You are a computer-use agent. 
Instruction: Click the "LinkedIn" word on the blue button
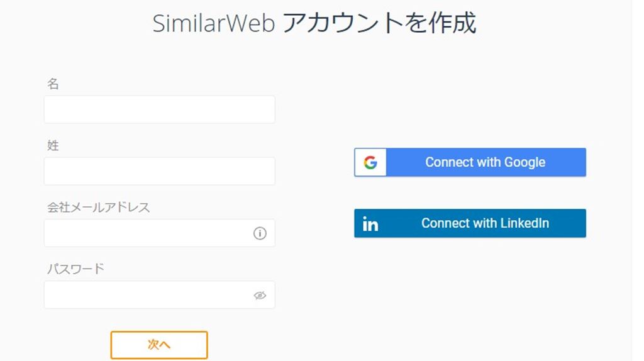pos(525,223)
